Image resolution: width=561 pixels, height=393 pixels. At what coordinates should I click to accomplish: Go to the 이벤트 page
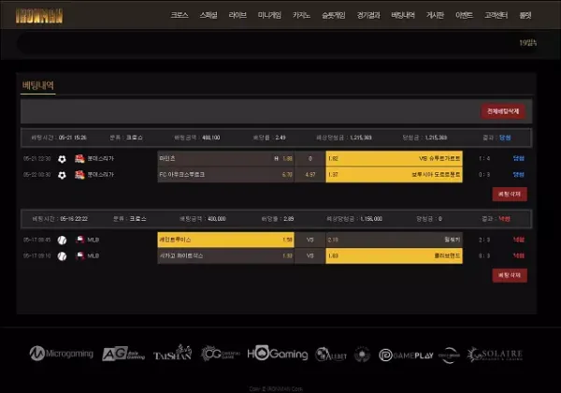[464, 15]
